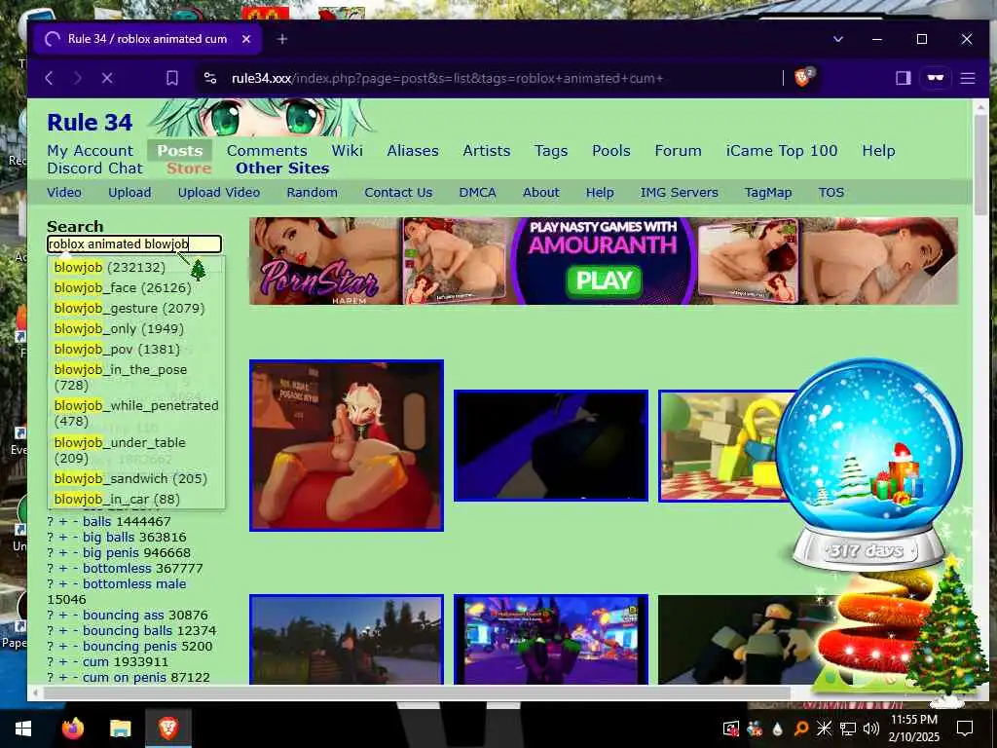The height and width of the screenshot is (748, 997).
Task: Open the volume control in system tray
Action: pos(871,729)
